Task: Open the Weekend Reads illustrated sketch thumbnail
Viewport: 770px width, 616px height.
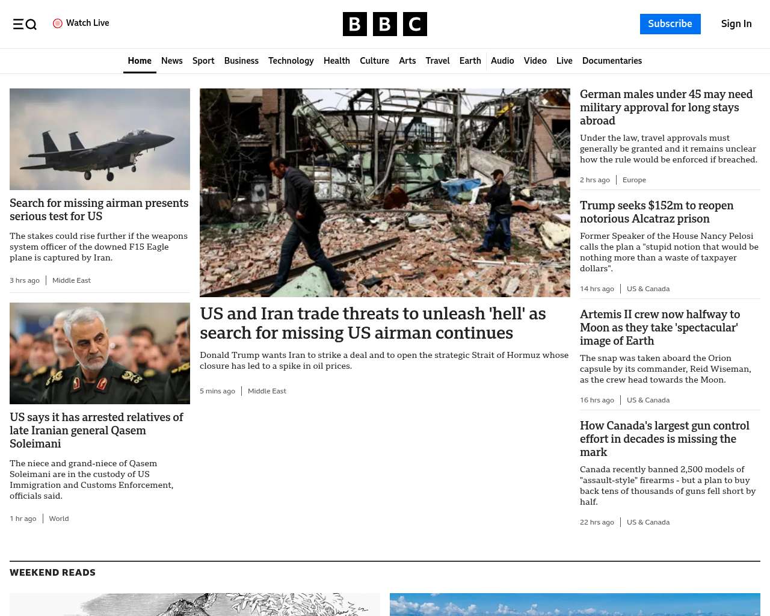Action: [195, 605]
